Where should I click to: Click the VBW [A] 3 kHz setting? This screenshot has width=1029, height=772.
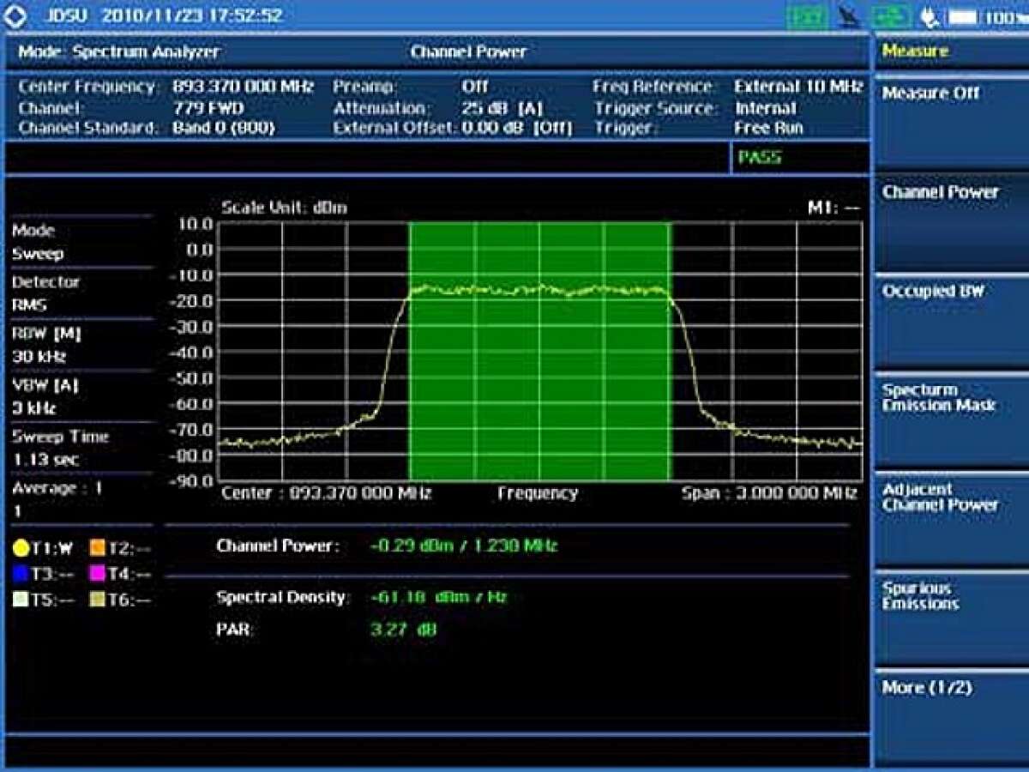81,397
